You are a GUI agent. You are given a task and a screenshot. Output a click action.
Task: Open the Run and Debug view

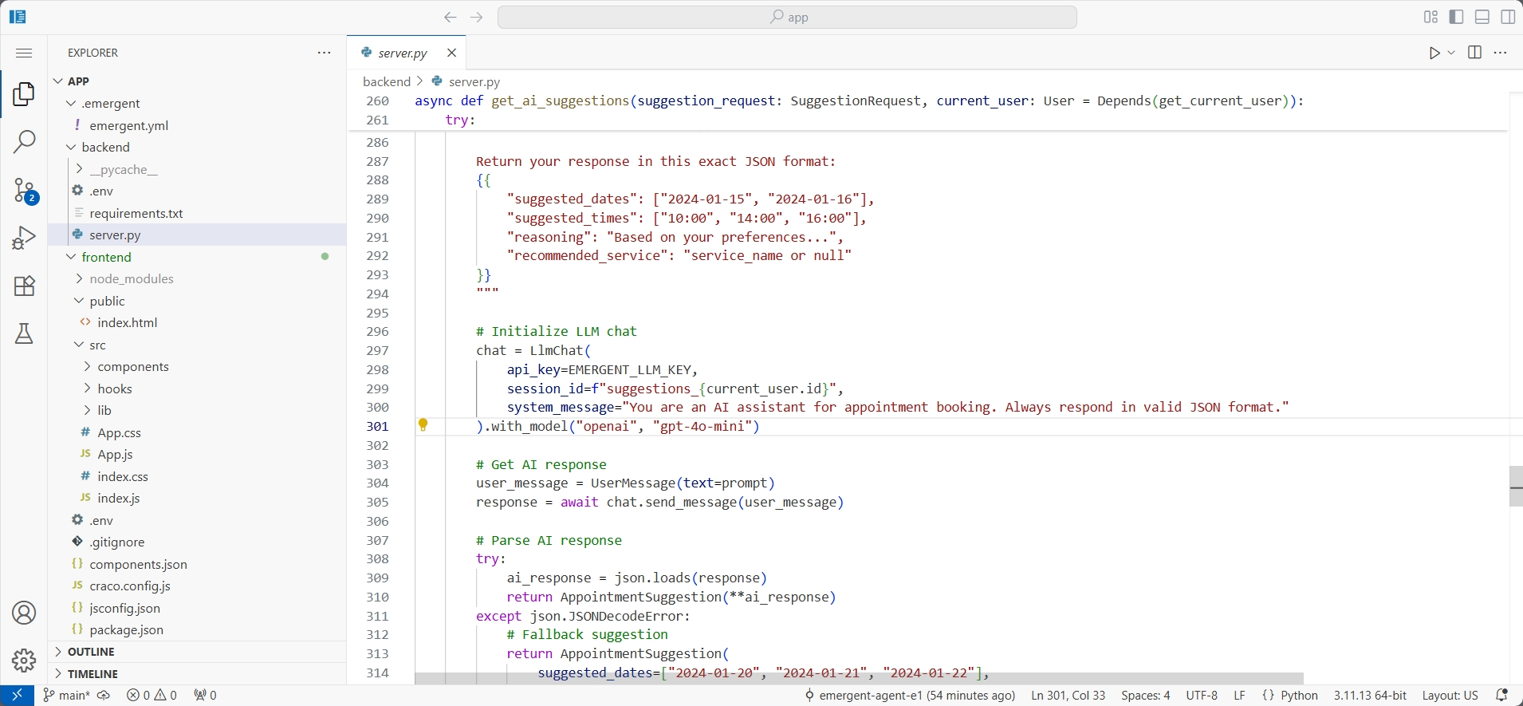click(x=24, y=238)
